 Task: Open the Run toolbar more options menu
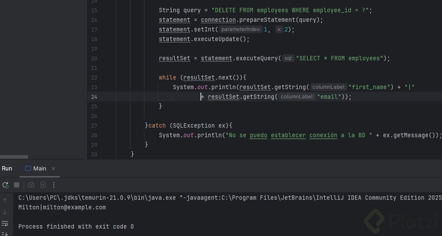pos(54,185)
